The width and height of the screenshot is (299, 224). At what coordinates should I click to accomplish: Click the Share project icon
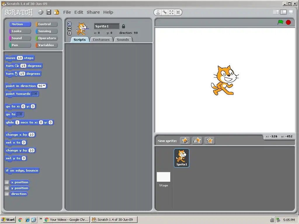(56, 12)
